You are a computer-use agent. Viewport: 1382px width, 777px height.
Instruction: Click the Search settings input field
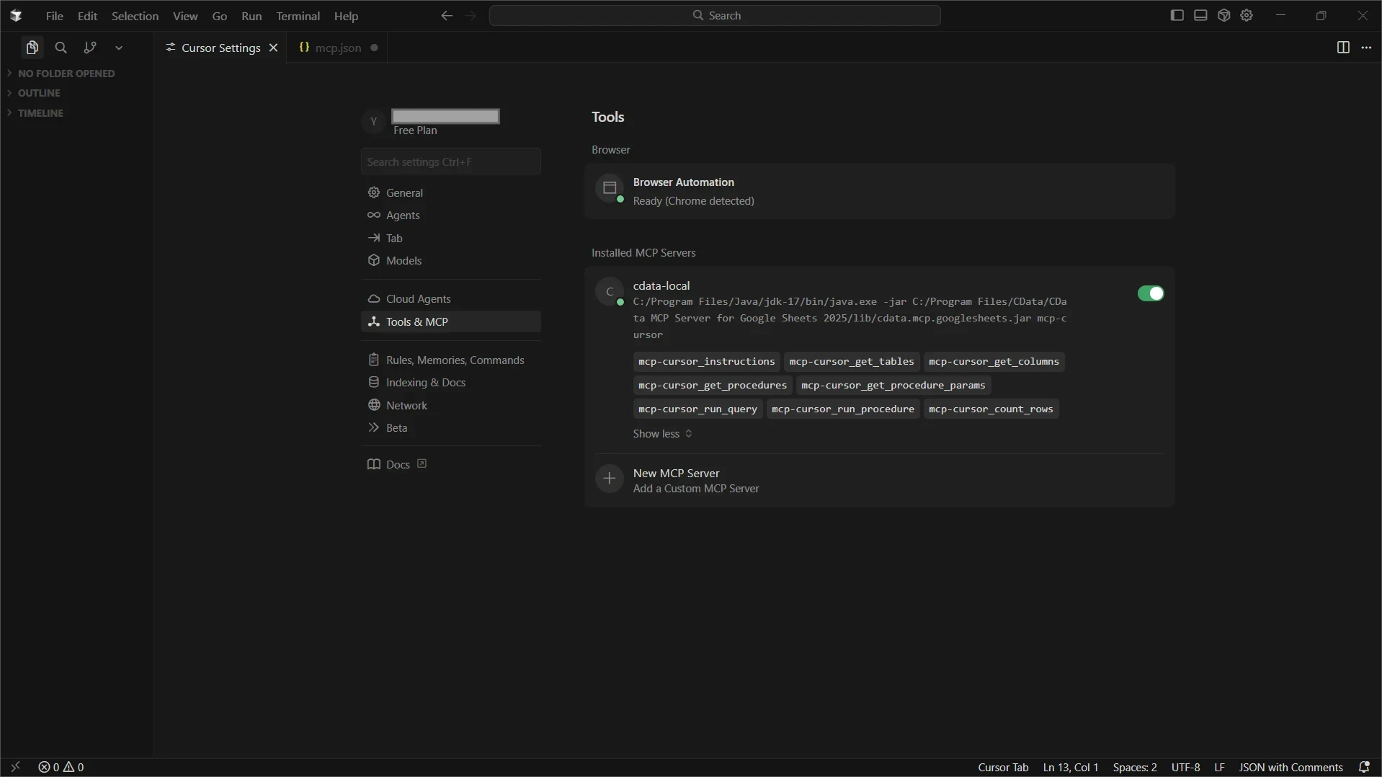[450, 161]
